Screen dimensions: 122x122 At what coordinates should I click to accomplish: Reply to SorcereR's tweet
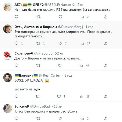click(x=16, y=118)
